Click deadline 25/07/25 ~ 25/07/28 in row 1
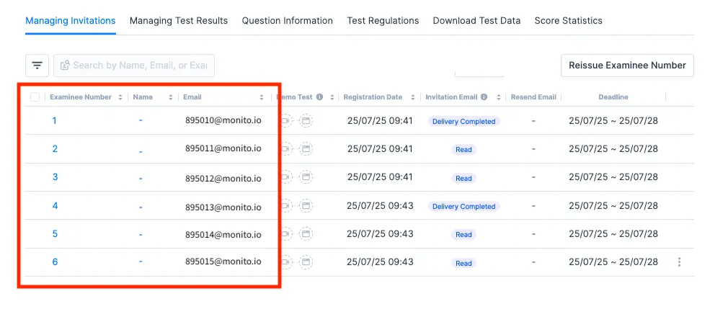 (x=613, y=121)
